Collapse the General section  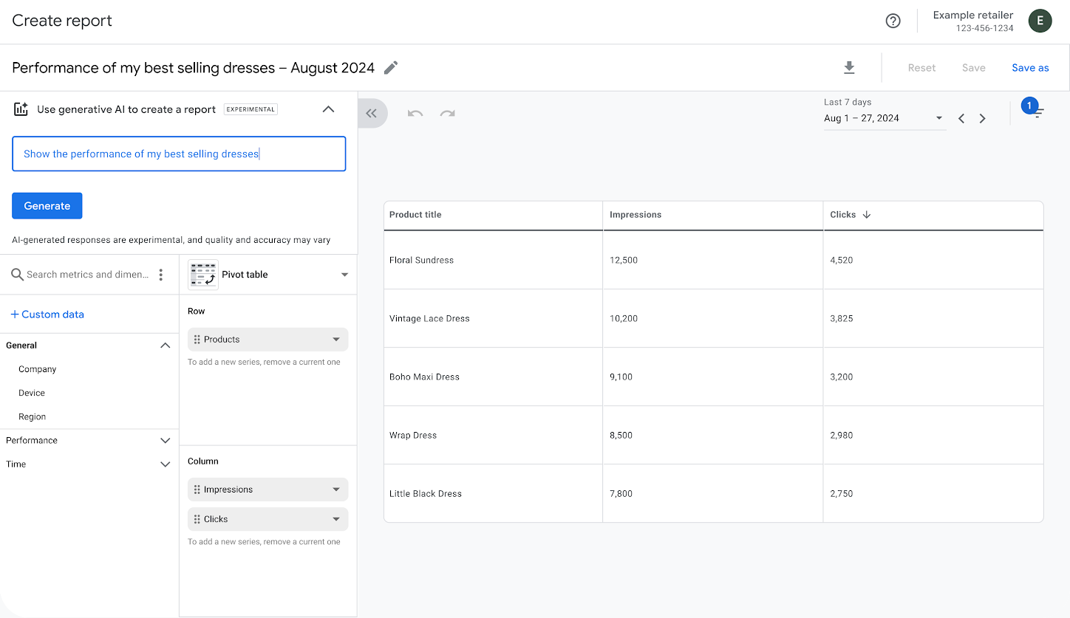tap(166, 346)
